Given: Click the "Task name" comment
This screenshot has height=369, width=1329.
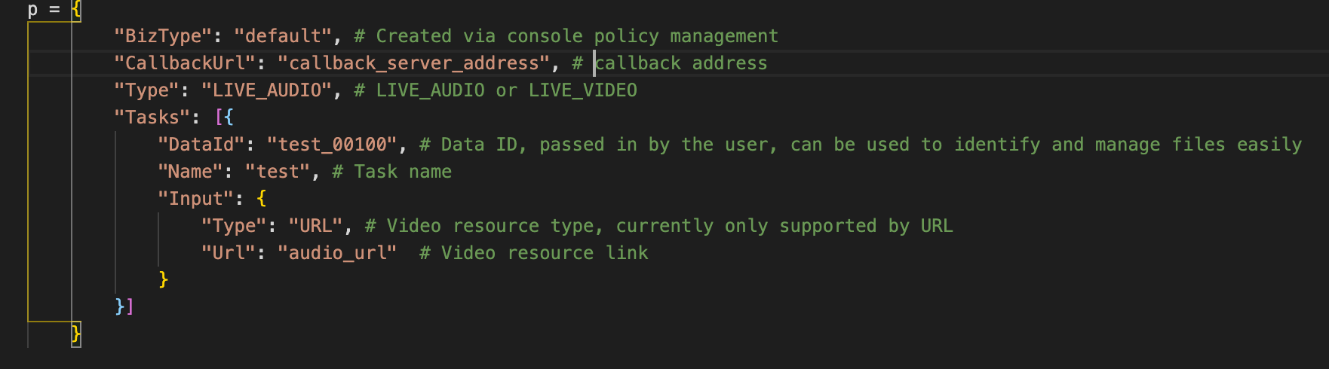Looking at the screenshot, I should pos(402,172).
